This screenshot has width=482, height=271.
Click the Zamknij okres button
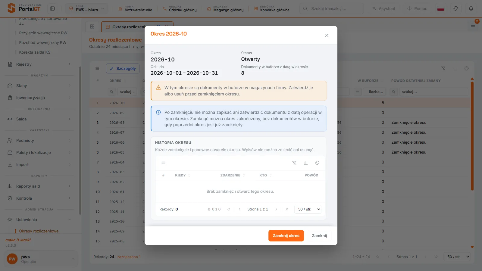[286, 236]
